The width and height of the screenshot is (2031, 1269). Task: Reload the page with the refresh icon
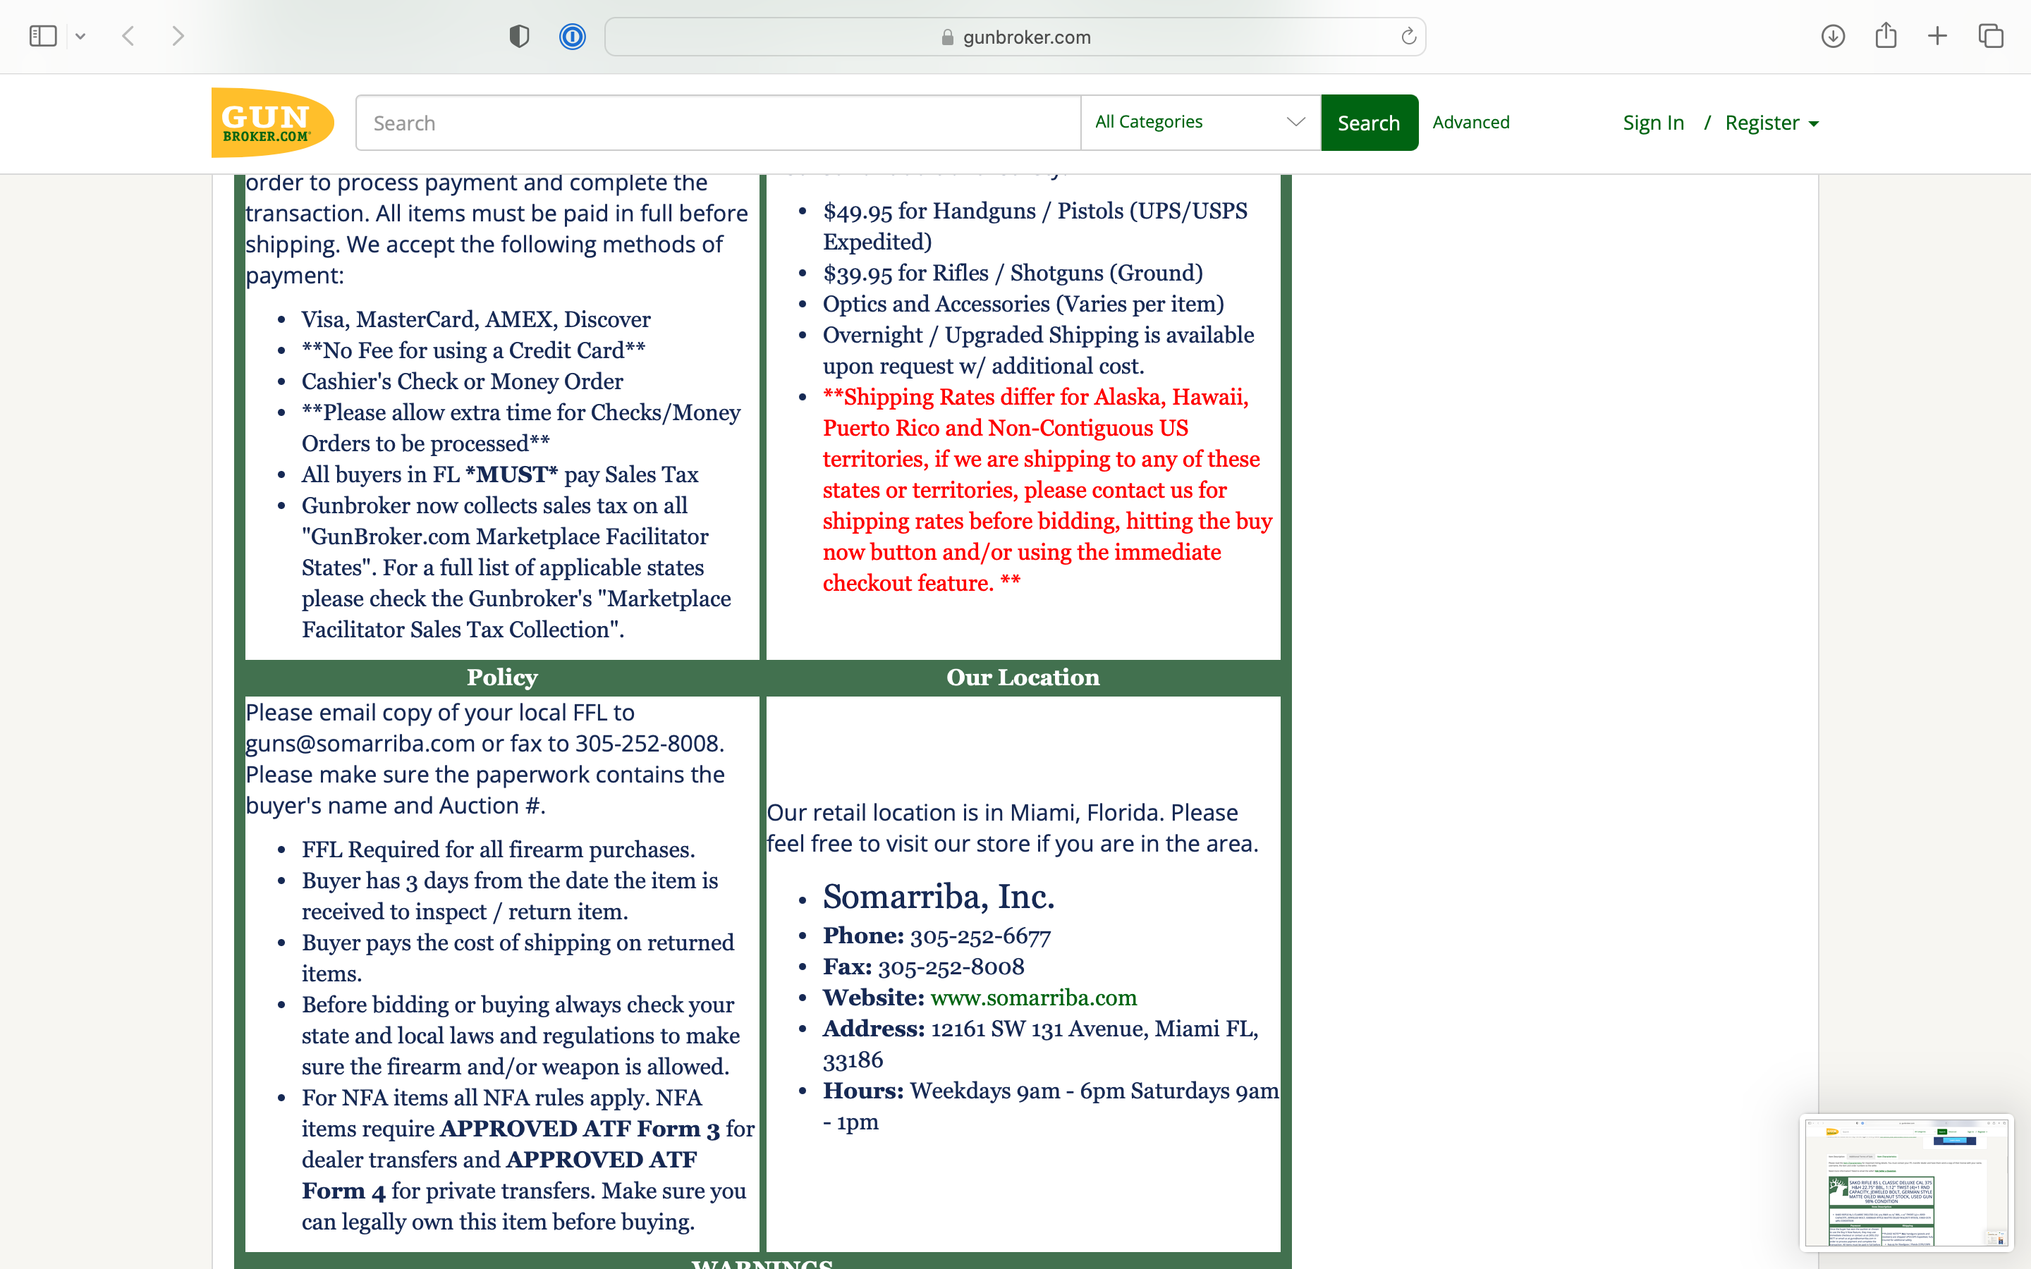[x=1408, y=36]
